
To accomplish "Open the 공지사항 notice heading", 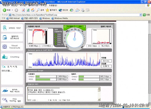I will [10, 67].
